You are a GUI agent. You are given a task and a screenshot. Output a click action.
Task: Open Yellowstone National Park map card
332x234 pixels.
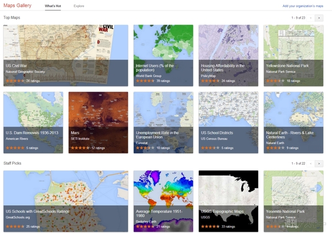(293, 55)
